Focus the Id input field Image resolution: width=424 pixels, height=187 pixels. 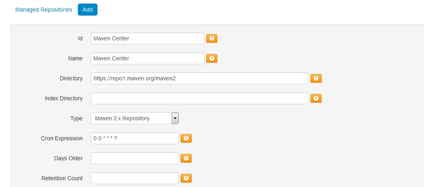point(147,38)
